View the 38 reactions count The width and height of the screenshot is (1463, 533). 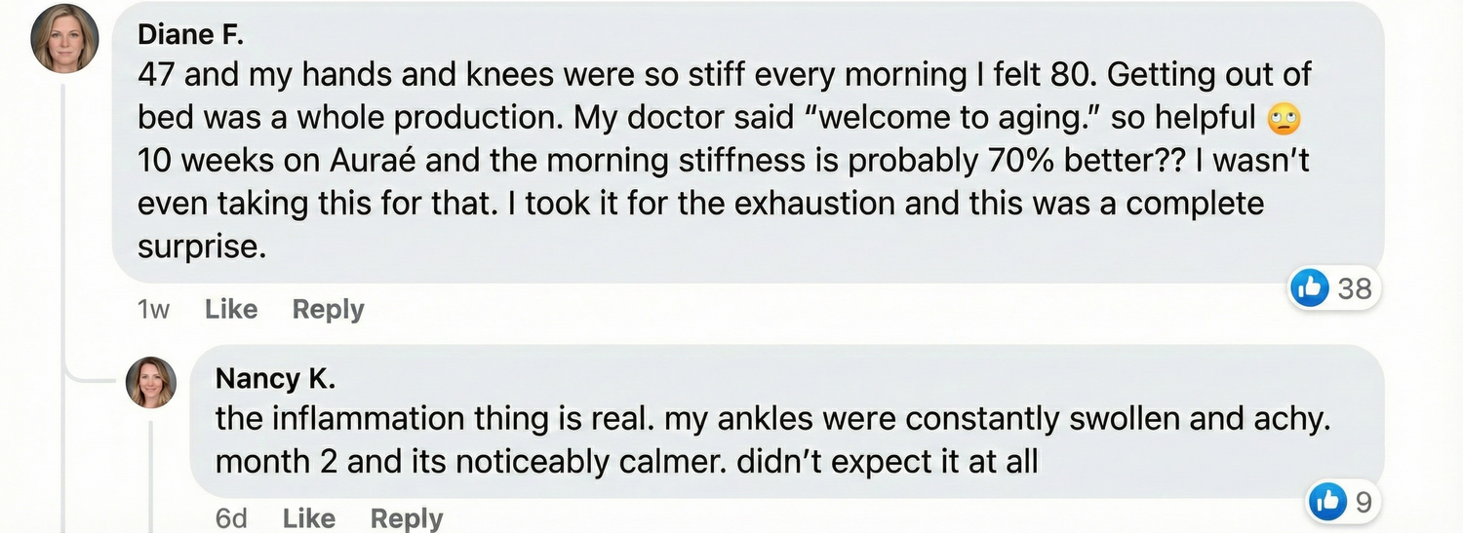click(1354, 287)
